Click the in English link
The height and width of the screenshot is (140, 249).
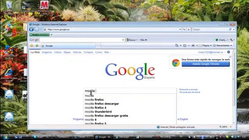(182, 119)
